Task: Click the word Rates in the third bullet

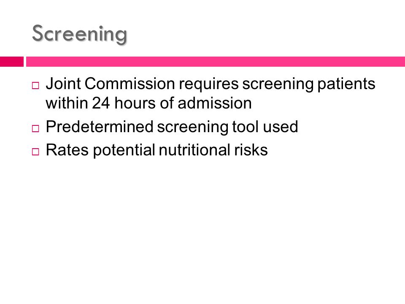Action: point(67,150)
